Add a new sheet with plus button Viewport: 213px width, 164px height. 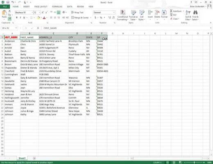[34, 158]
